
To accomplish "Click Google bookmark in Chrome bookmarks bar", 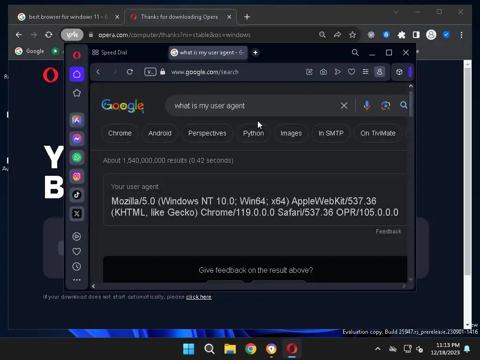I will (x=30, y=51).
